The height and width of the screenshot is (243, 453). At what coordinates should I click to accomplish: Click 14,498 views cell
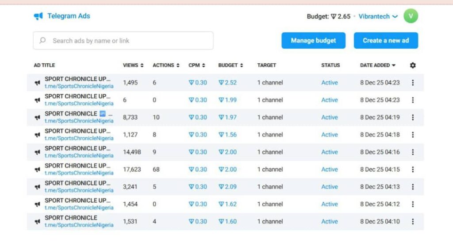pos(132,152)
